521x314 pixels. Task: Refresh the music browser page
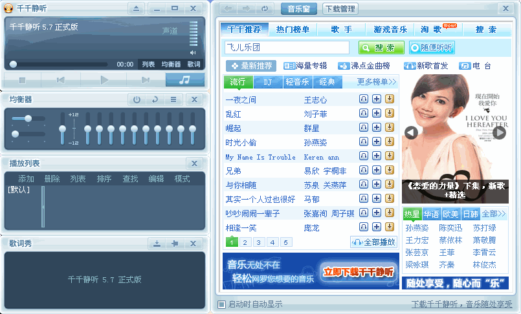point(265,8)
